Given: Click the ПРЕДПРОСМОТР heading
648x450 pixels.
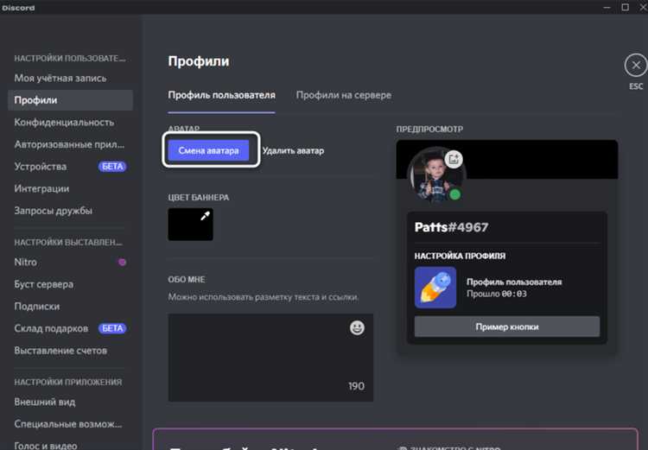Looking at the screenshot, I should pos(429,130).
